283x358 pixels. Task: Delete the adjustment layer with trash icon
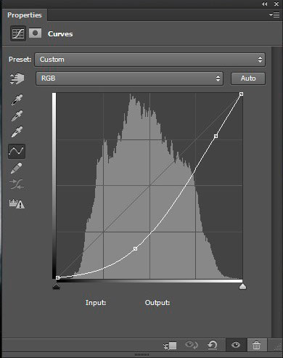pyautogui.click(x=257, y=345)
